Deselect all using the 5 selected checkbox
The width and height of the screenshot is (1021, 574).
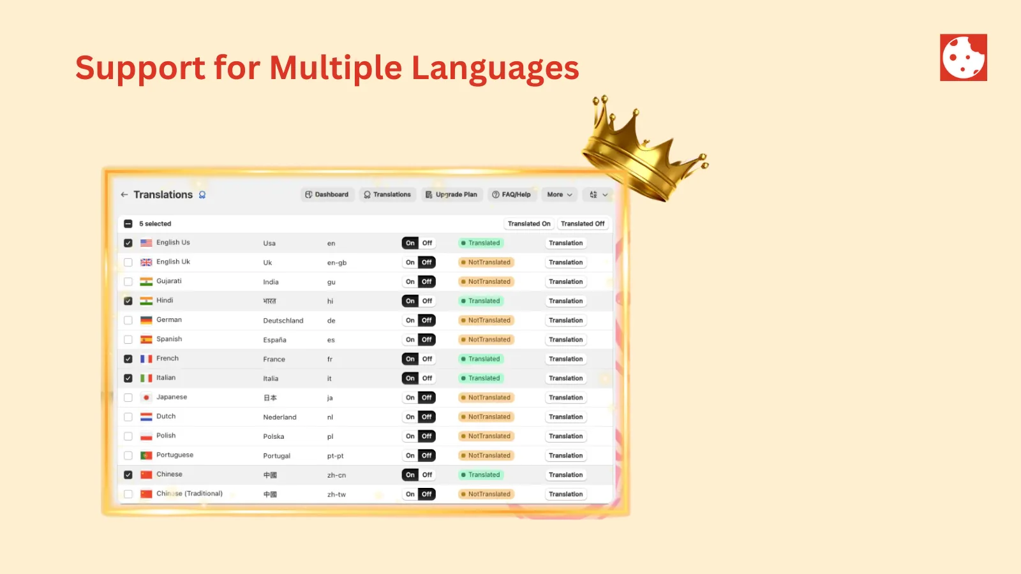pos(128,224)
